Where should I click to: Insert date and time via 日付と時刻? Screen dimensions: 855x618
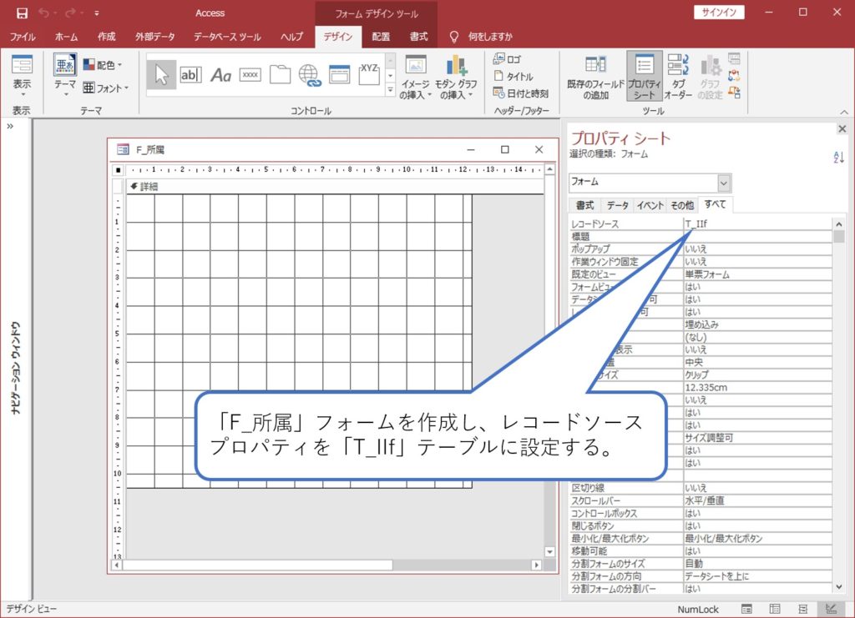tap(523, 92)
